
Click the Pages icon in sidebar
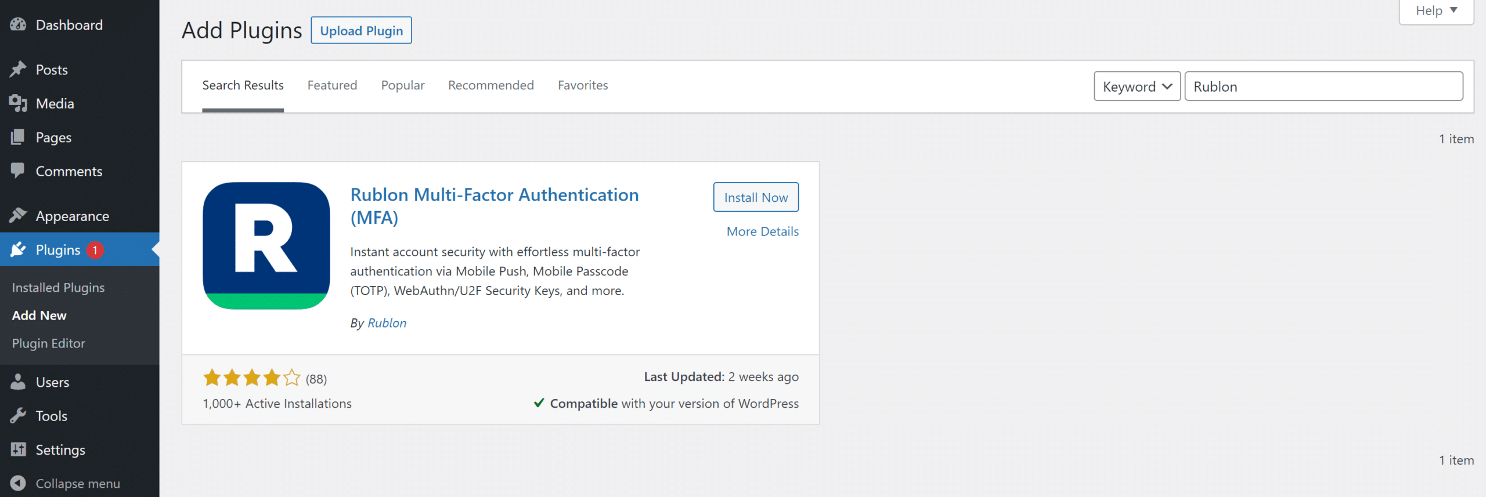pos(18,137)
